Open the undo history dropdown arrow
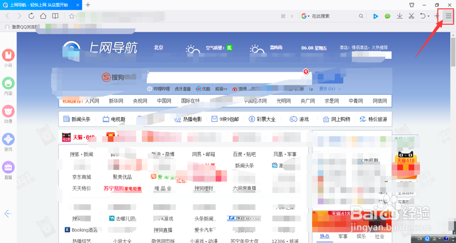Screen dimensions: 456x243 tap(428, 16)
